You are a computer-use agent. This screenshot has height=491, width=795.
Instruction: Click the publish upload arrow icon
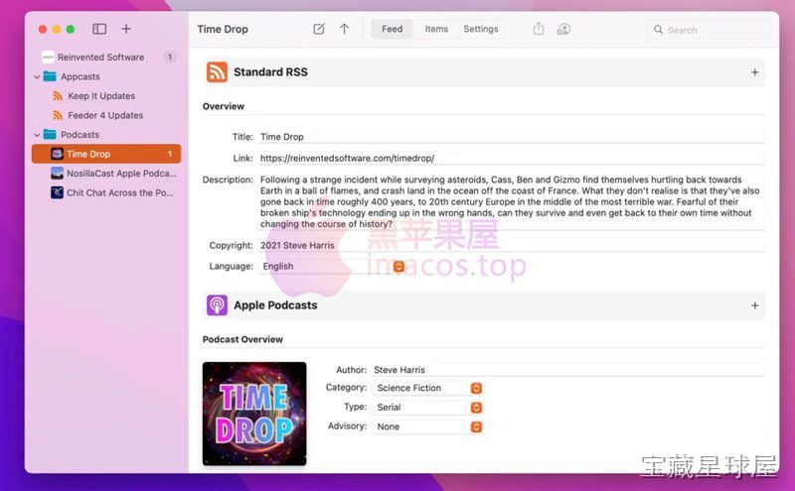coord(344,29)
